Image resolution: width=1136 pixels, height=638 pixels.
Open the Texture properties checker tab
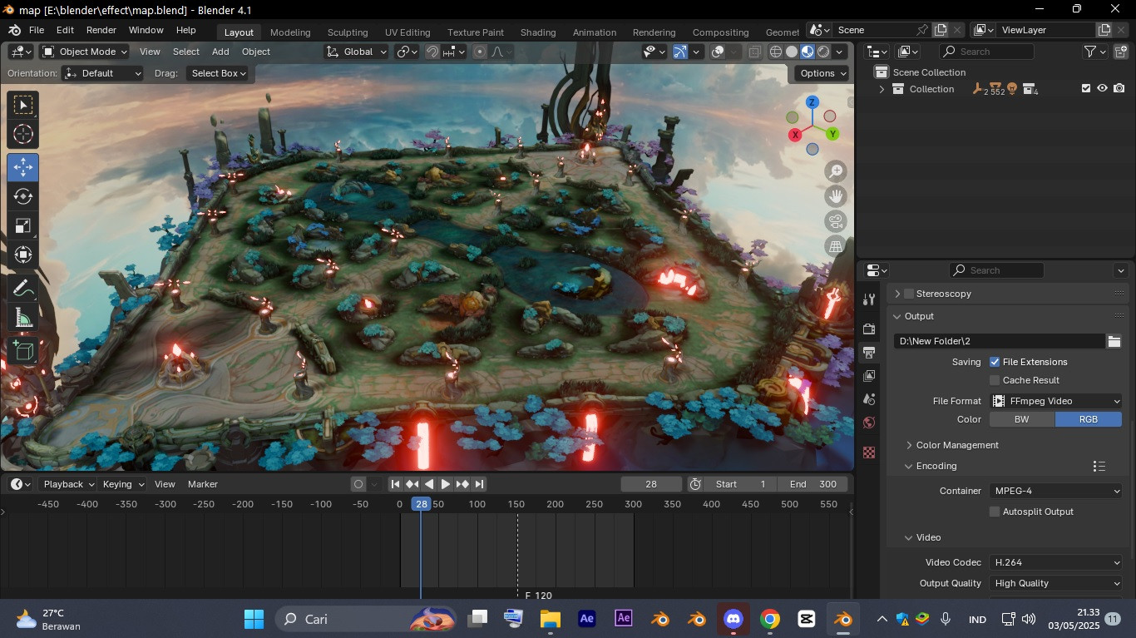click(869, 453)
